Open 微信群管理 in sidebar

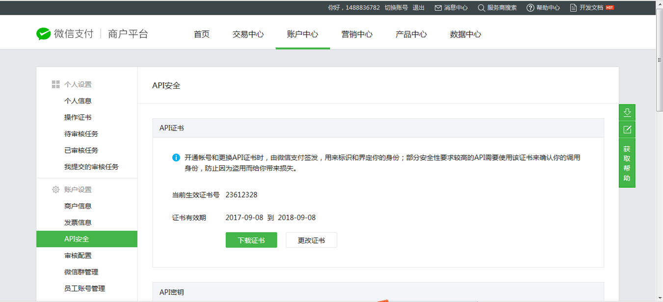(x=81, y=272)
